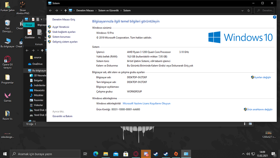The width and height of the screenshot is (280, 158).
Task: Click Aç ribbon icon in File Explorer
Action: 40,34
